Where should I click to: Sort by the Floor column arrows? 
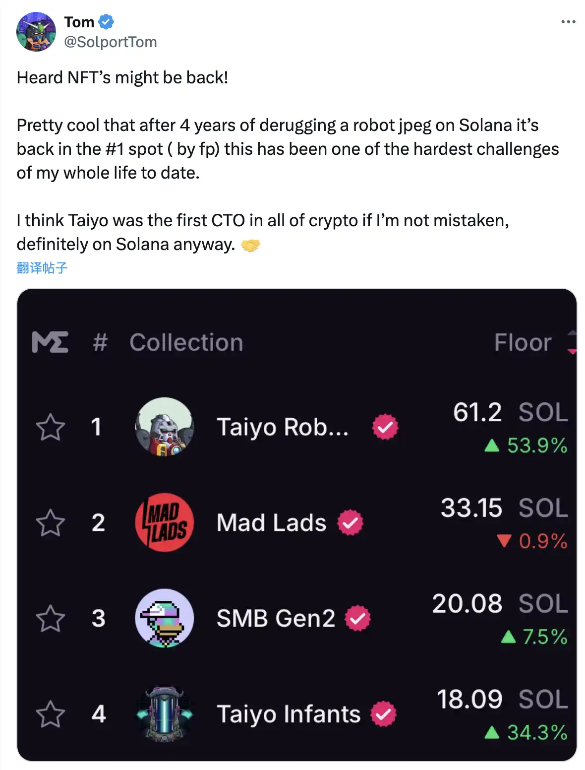[x=572, y=342]
